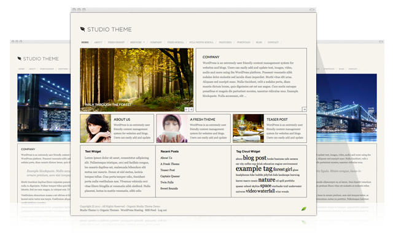Click the Studio Theme leaf logo icon in front window
Screen dimensions: 393x233
pyautogui.click(x=82, y=29)
